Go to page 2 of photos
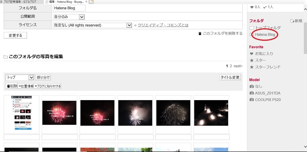The width and height of the screenshot is (307, 152). (231, 66)
